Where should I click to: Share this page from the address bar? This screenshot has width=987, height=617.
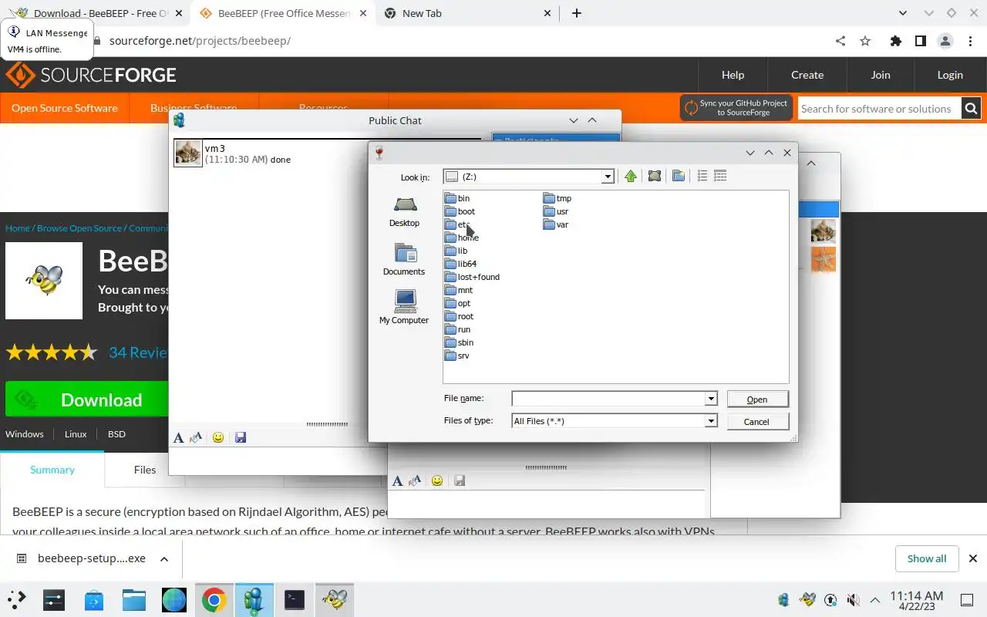[840, 41]
